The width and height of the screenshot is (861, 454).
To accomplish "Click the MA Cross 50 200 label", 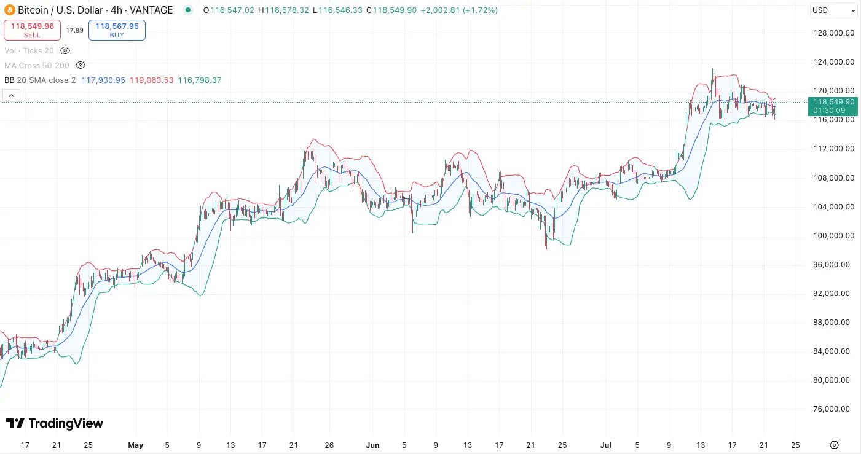I will [x=36, y=65].
